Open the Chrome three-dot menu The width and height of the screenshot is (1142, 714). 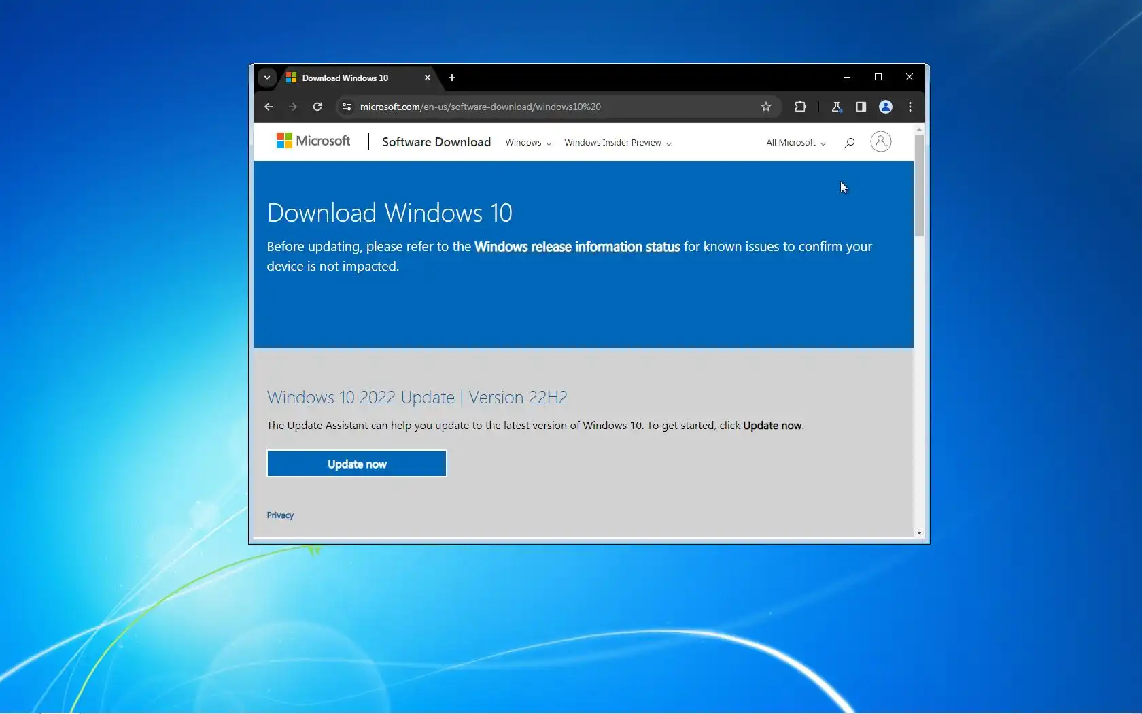pyautogui.click(x=910, y=107)
